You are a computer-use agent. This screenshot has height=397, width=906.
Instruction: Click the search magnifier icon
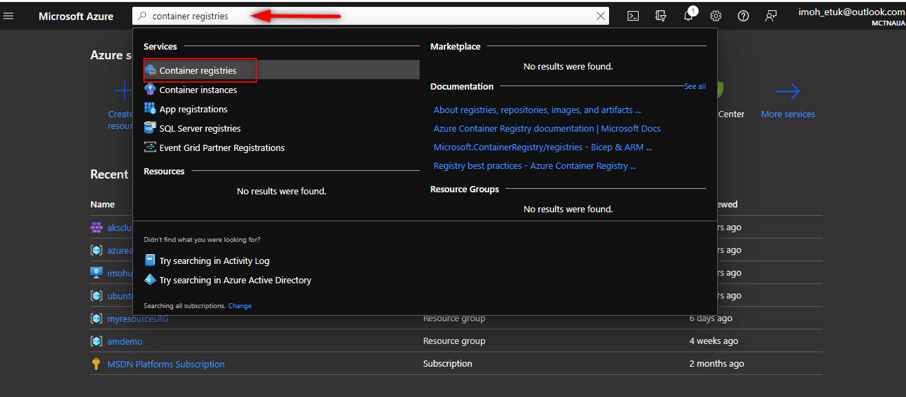143,16
